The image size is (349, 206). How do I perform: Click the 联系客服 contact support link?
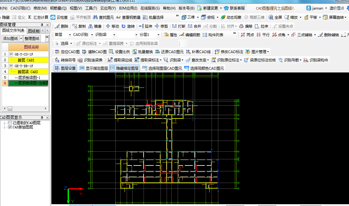(235, 8)
